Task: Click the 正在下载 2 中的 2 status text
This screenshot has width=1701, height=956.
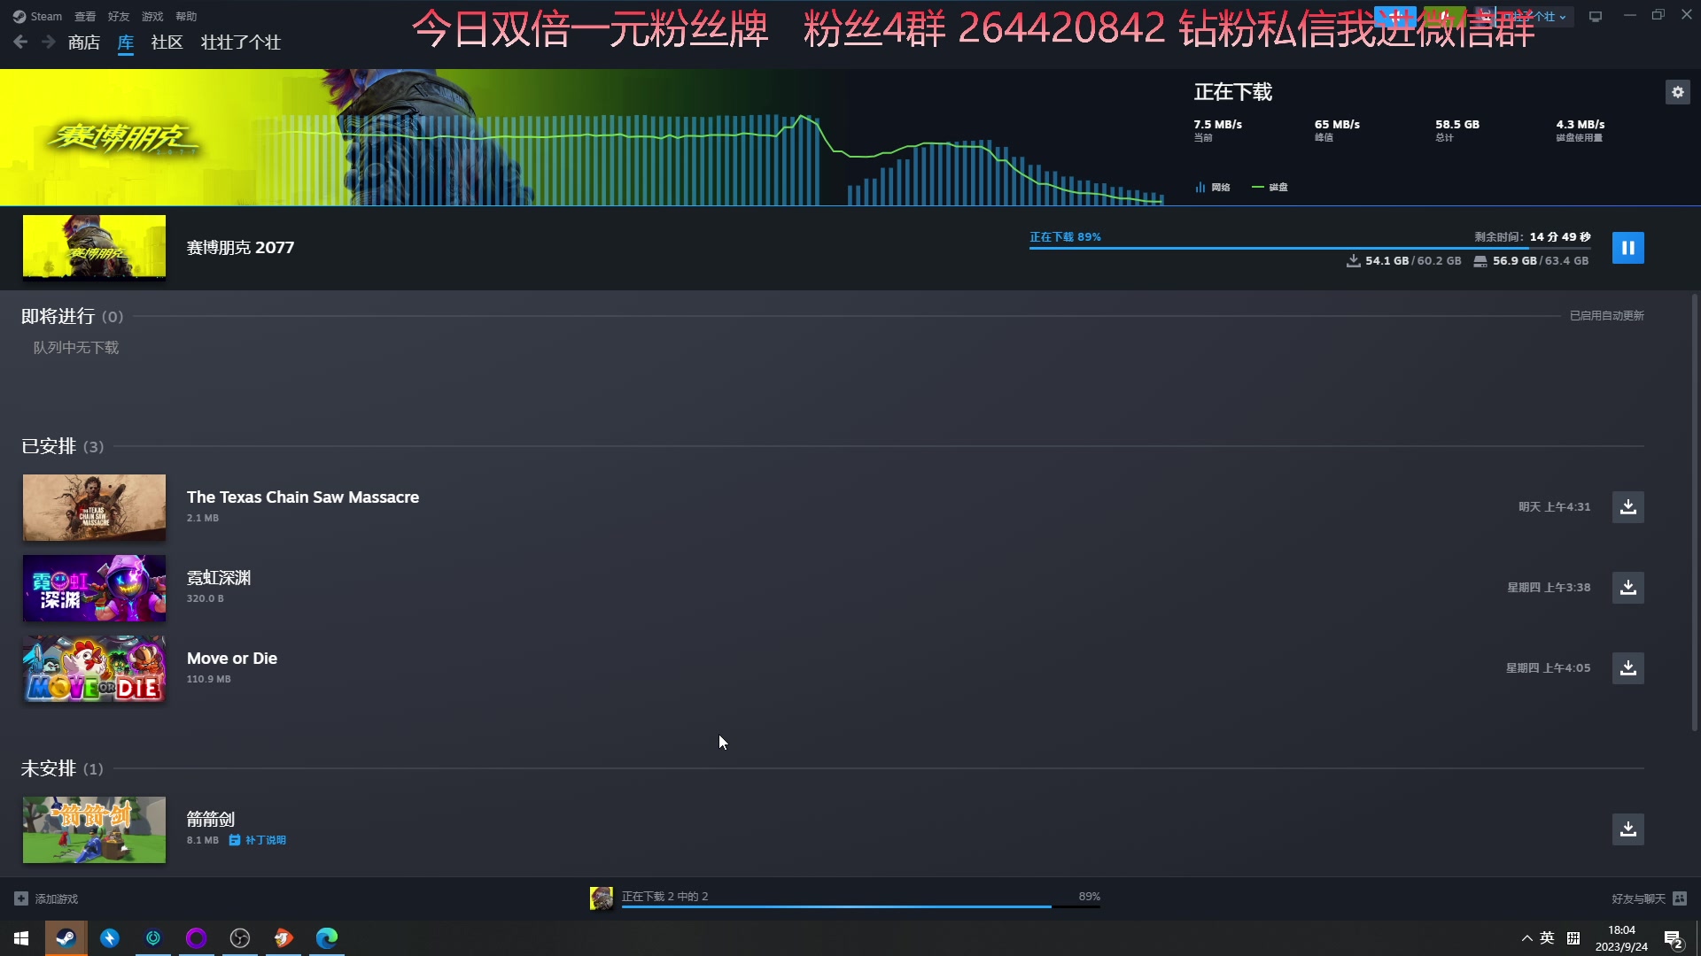Action: (664, 896)
